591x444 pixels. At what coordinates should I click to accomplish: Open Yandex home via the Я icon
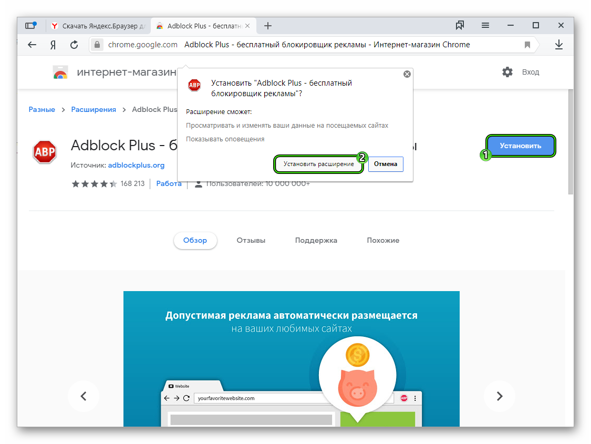pos(53,45)
